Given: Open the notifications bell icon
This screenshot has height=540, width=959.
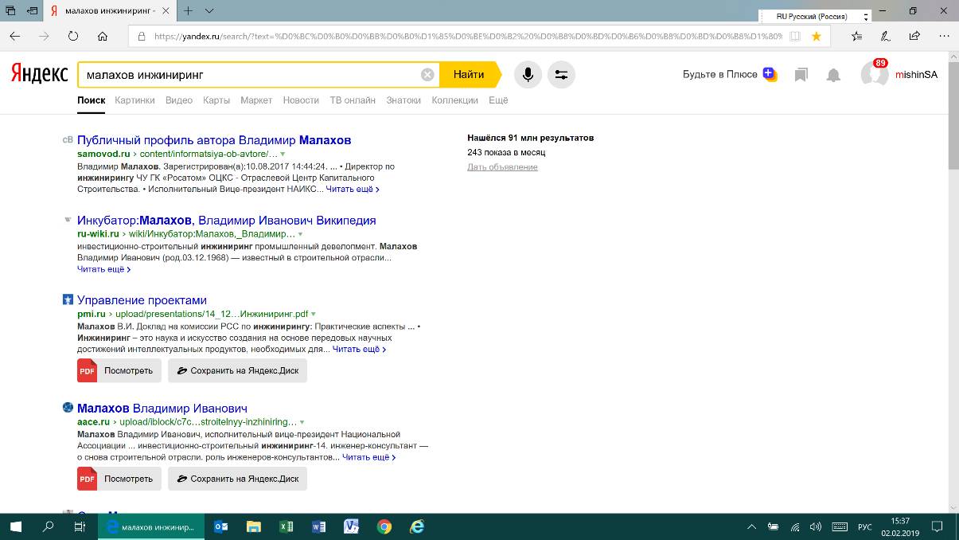Looking at the screenshot, I should 833,75.
